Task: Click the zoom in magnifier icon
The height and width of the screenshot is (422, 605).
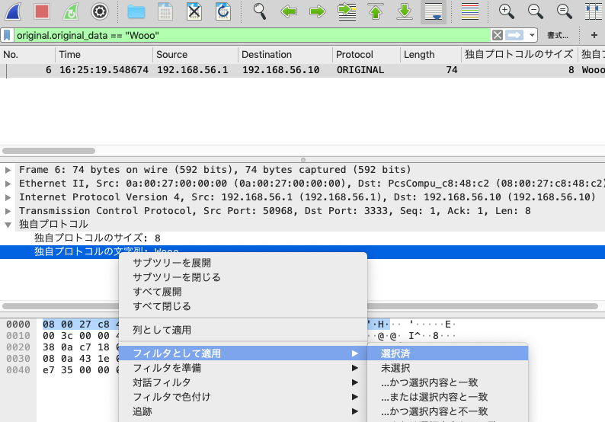Action: click(506, 11)
